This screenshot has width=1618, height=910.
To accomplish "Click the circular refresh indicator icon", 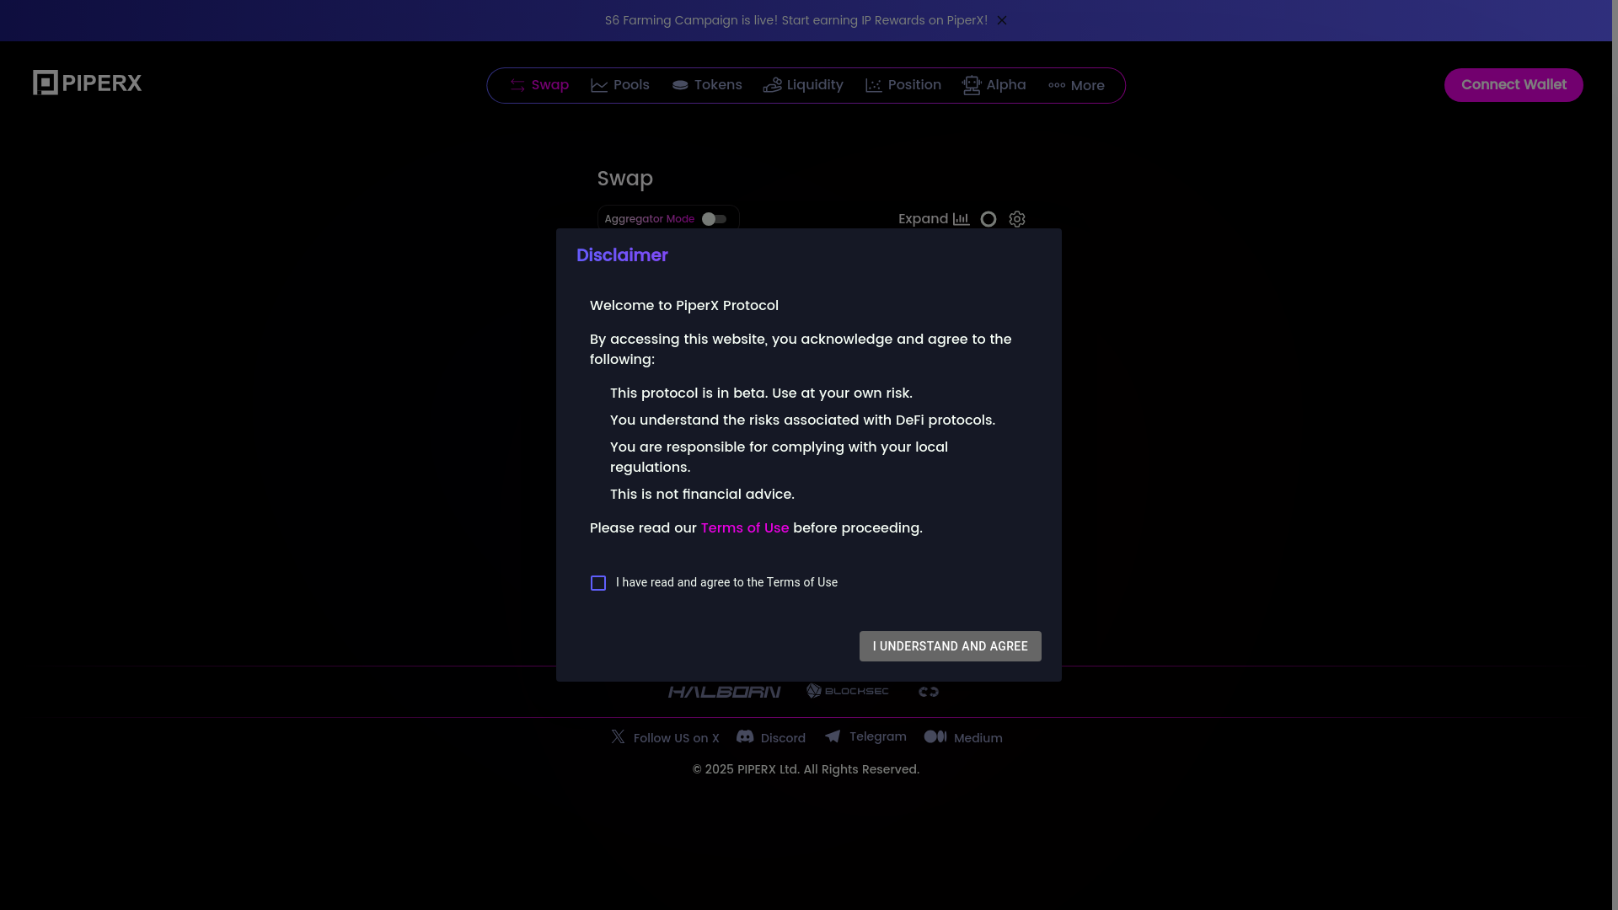I will [988, 219].
